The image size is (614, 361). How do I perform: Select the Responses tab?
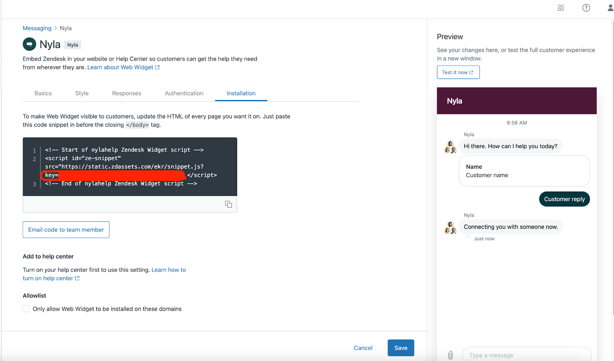(x=127, y=93)
